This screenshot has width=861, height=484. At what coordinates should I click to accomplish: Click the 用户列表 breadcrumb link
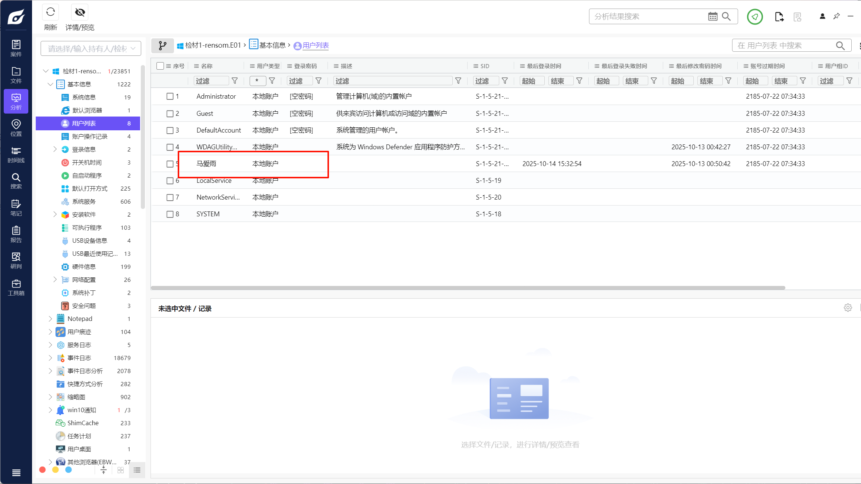click(x=315, y=45)
